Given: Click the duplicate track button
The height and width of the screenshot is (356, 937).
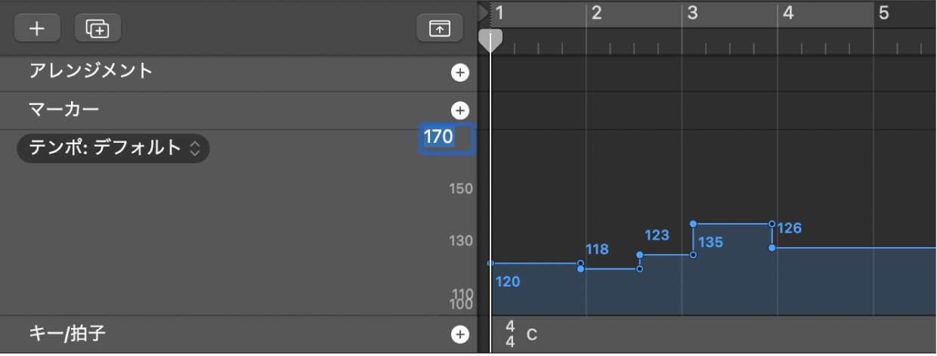Looking at the screenshot, I should point(97,28).
